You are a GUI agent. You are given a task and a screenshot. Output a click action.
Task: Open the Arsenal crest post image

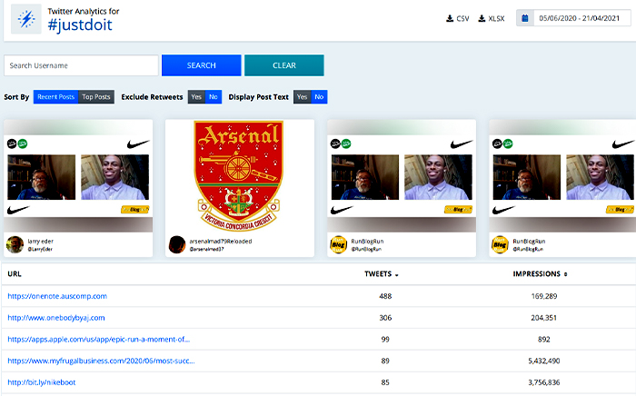coord(239,175)
